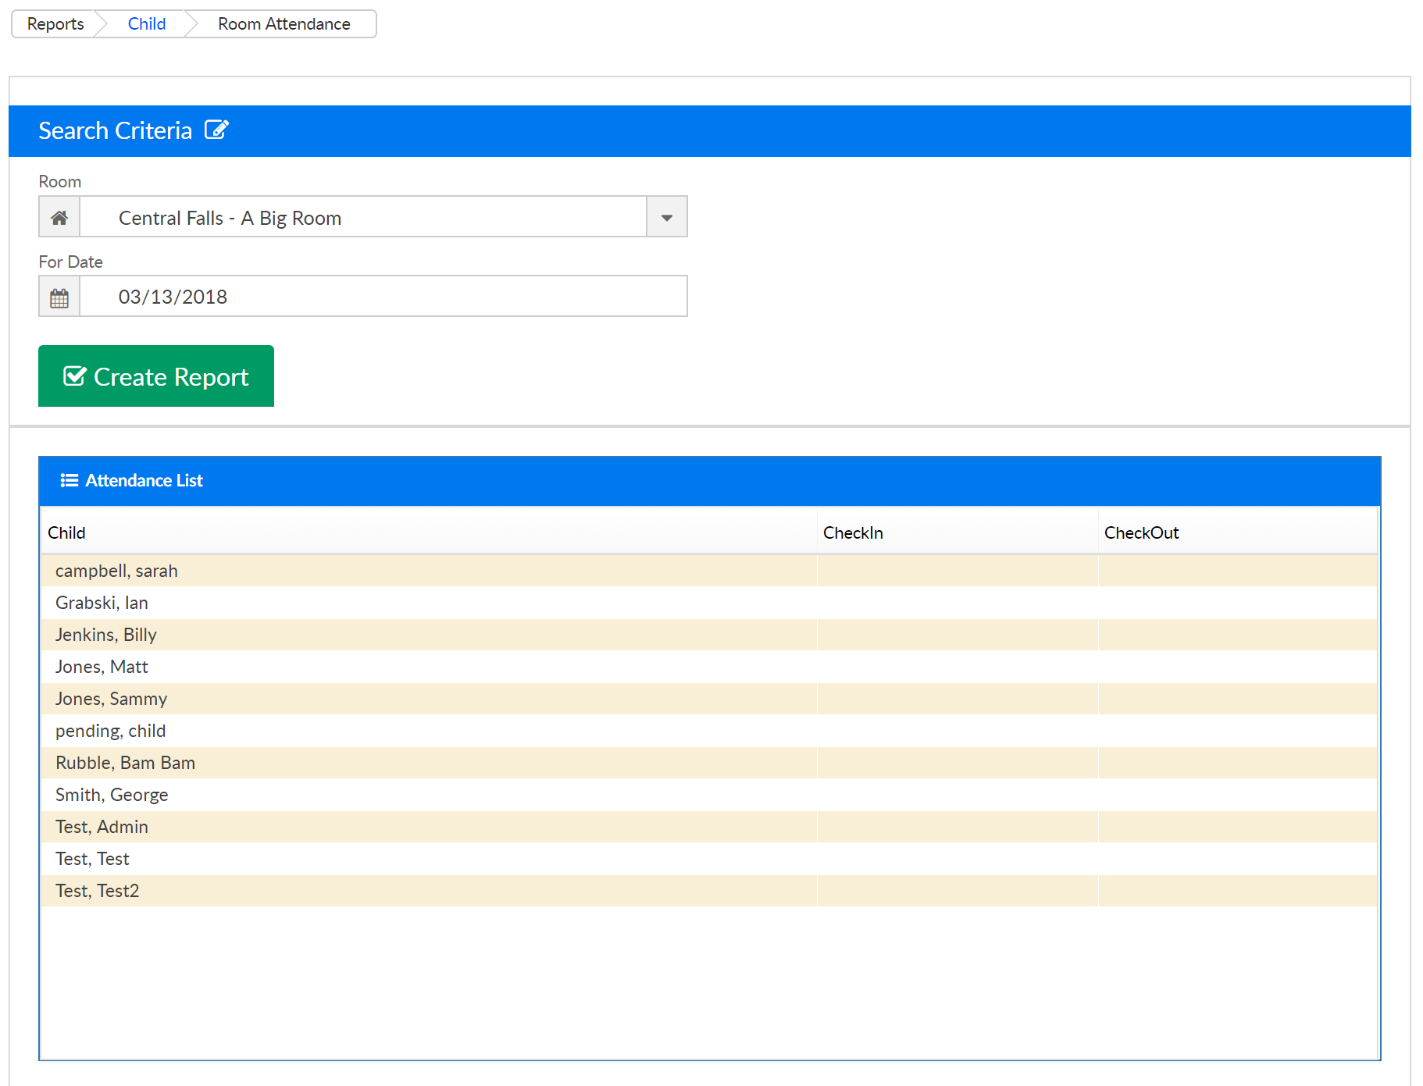This screenshot has height=1086, width=1423.
Task: Select the row Grabski, Ian
Action: coord(709,603)
